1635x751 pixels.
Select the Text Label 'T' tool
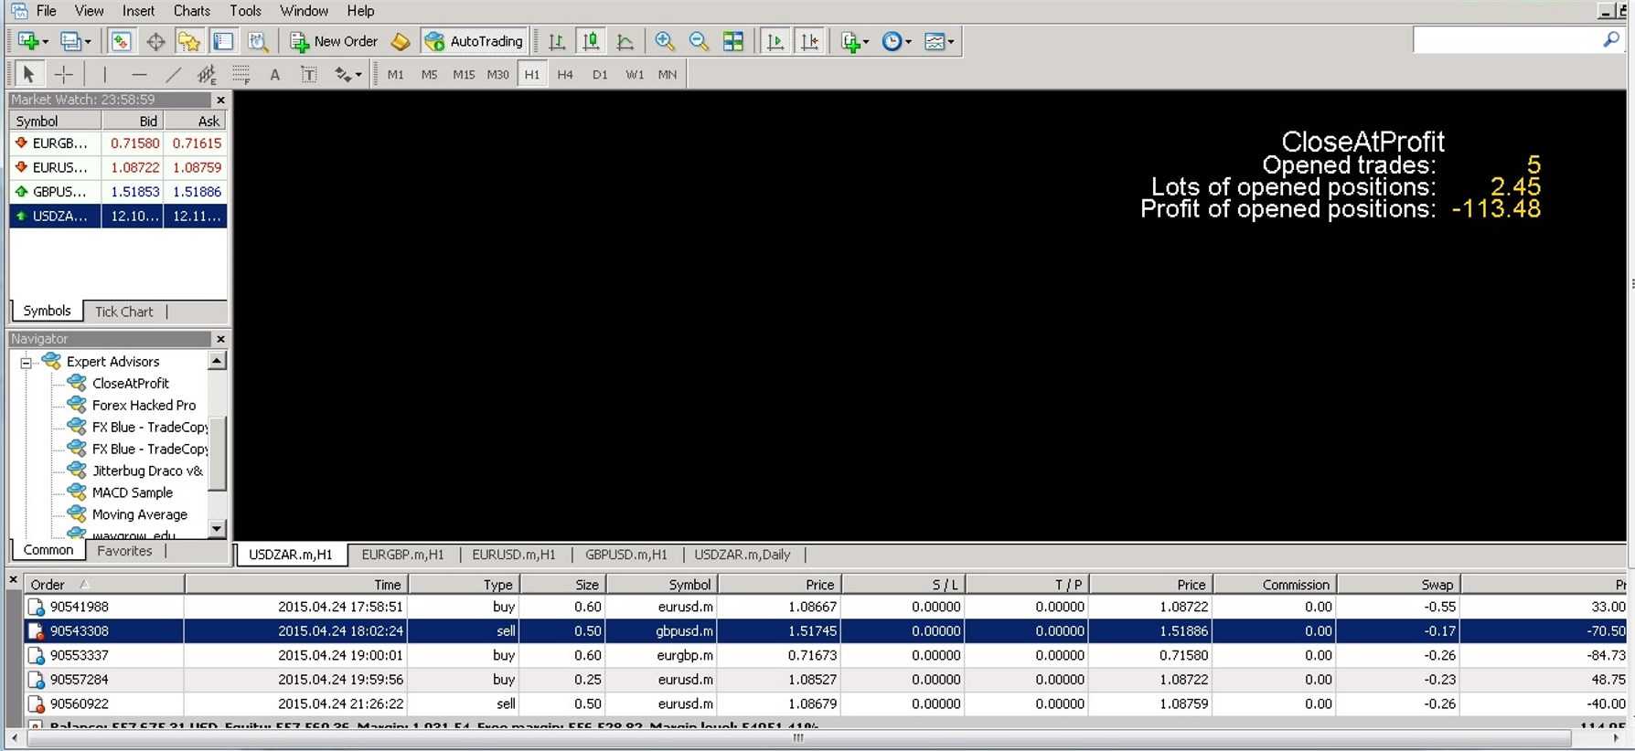pyautogui.click(x=309, y=74)
